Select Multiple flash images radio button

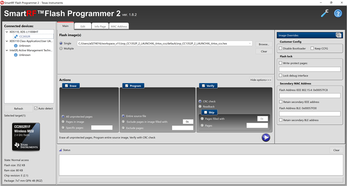61,48
